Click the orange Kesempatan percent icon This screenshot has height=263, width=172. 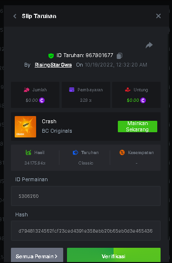click(122, 153)
